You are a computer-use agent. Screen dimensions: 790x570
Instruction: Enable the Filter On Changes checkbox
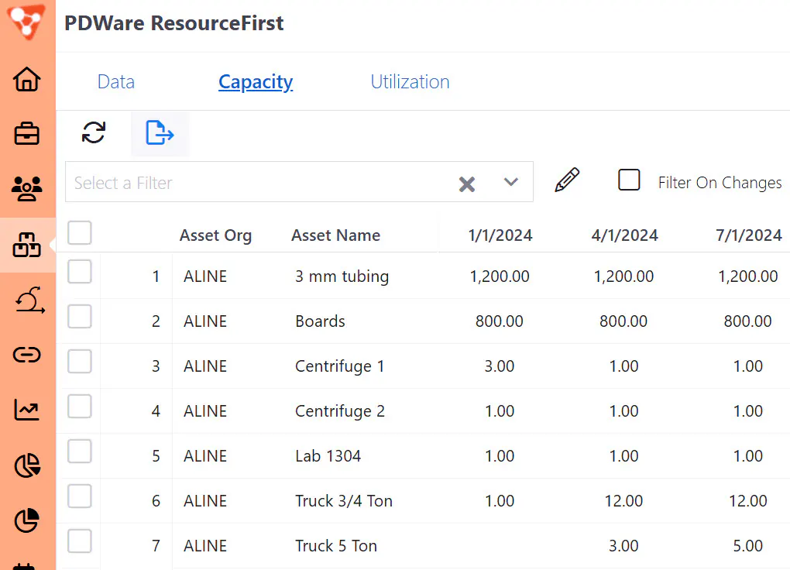coord(629,180)
